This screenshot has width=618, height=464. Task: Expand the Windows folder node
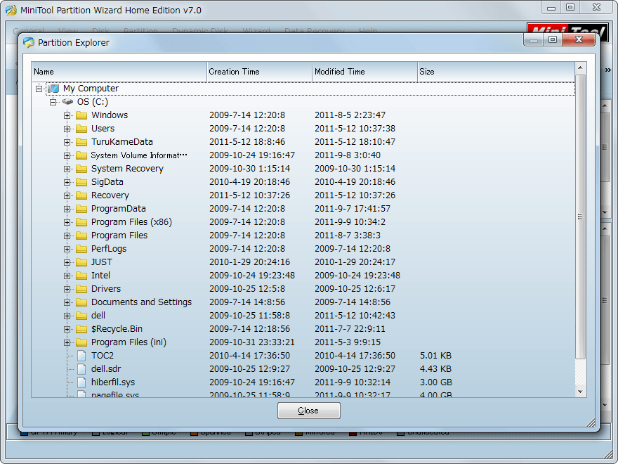(67, 115)
